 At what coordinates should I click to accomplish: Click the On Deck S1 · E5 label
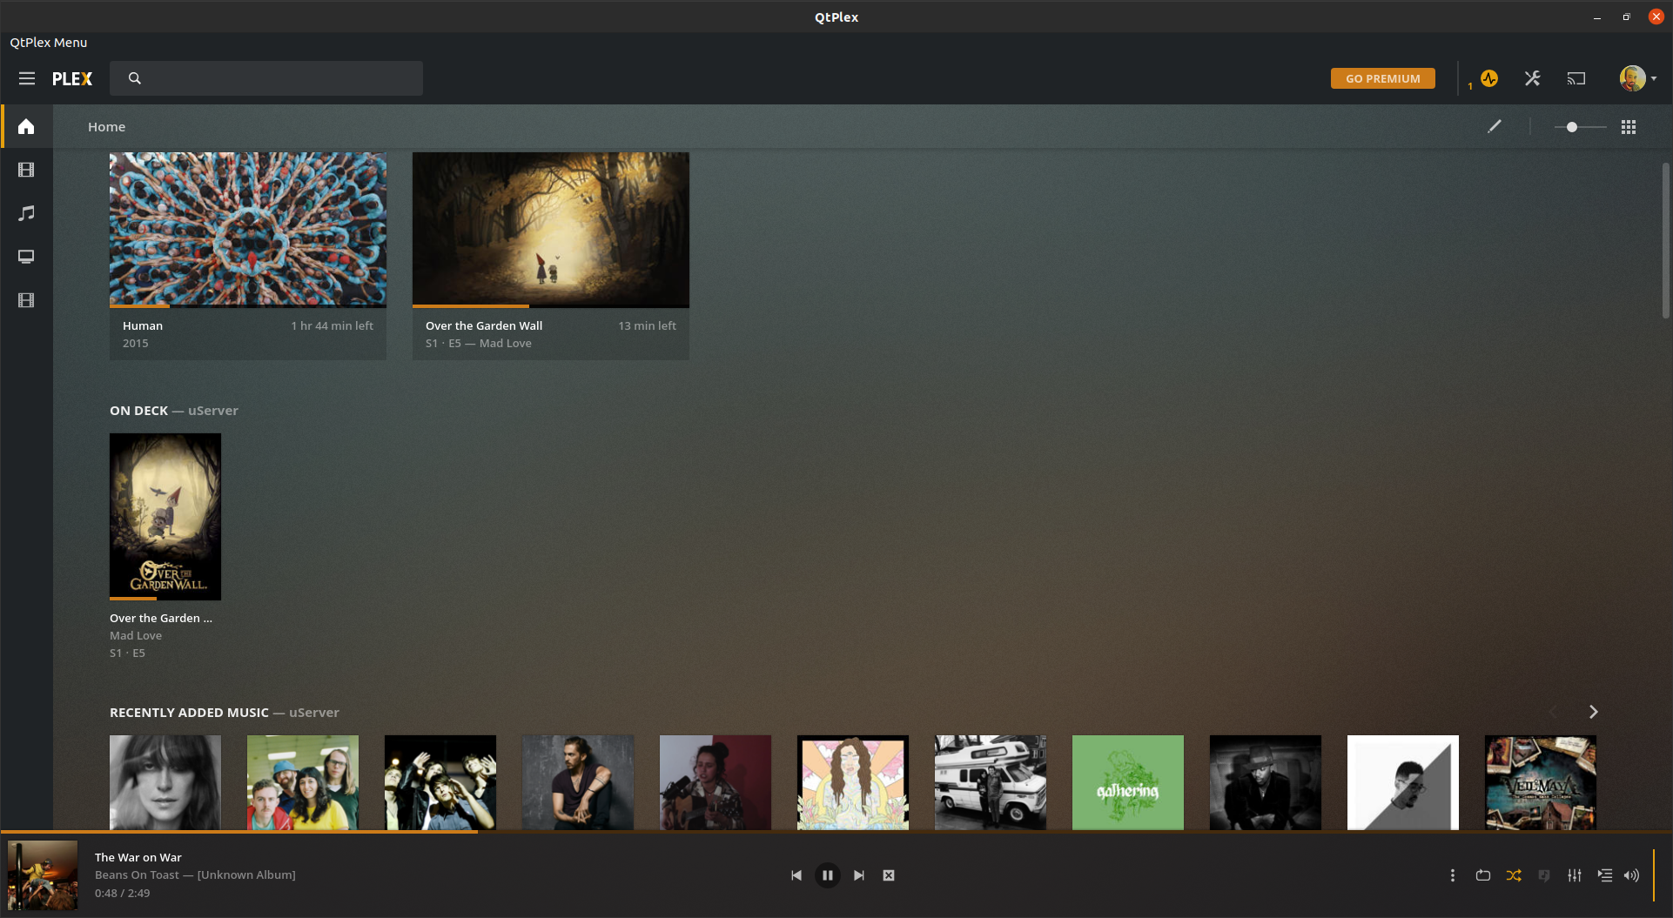point(127,653)
